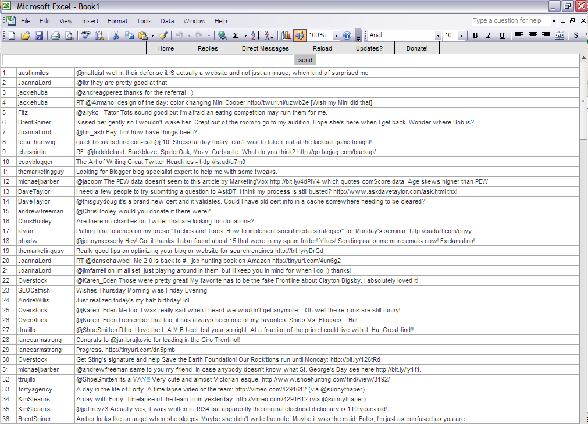588x424 pixels.
Task: Select the SEOCatfish username cell
Action: [x=46, y=291]
